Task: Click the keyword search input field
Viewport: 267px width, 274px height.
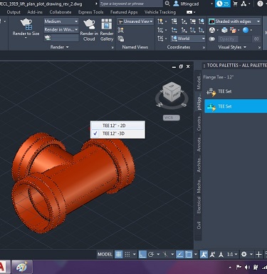Action: (131, 4)
